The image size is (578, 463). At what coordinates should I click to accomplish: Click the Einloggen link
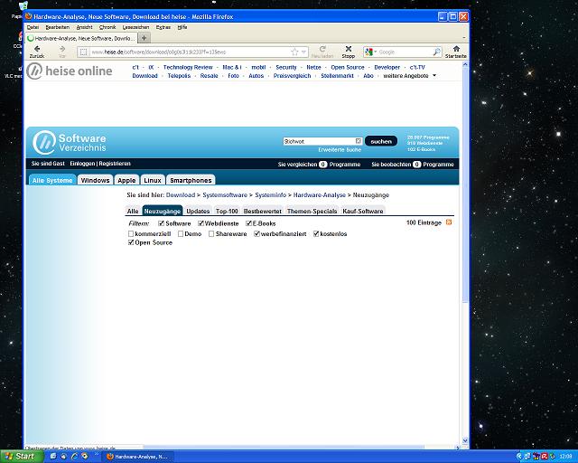coord(82,164)
